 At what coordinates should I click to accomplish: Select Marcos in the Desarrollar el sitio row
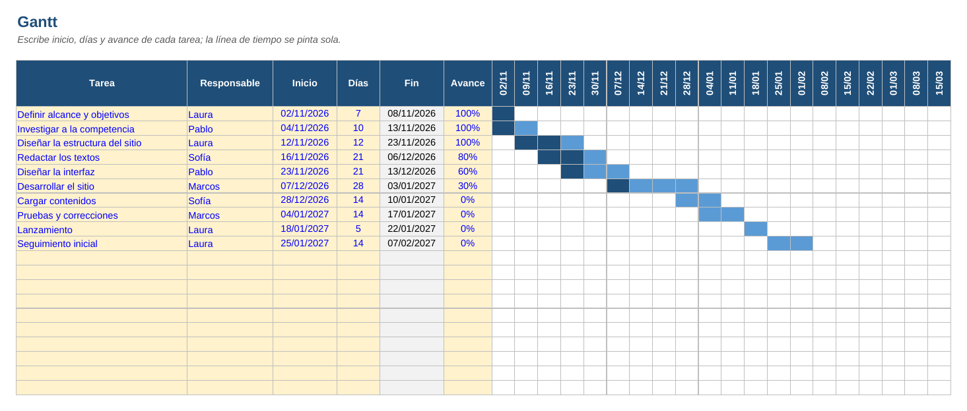click(230, 186)
